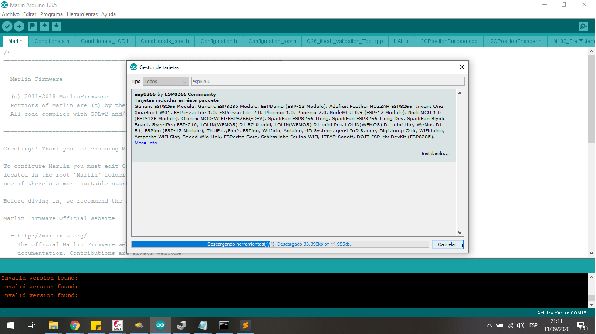Click the (c) 2011-2018 MarlinFirmware line

[x=59, y=97]
